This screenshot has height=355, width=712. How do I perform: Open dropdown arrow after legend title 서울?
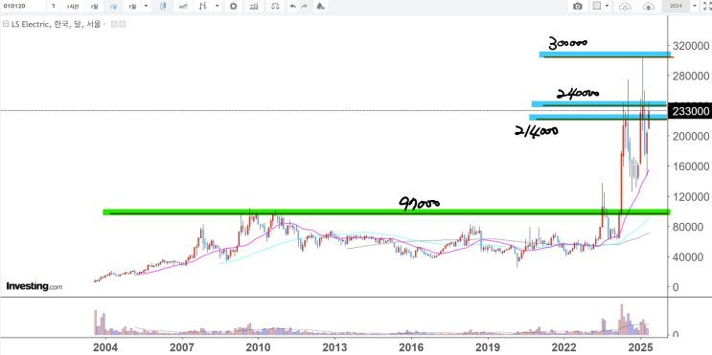pyautogui.click(x=104, y=24)
